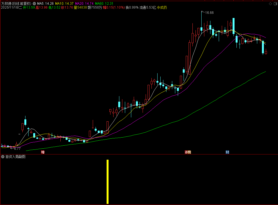This screenshot has height=205, width=278.
Task: Click the 万邦德(日线,前复权) title text
Action: 16,4
